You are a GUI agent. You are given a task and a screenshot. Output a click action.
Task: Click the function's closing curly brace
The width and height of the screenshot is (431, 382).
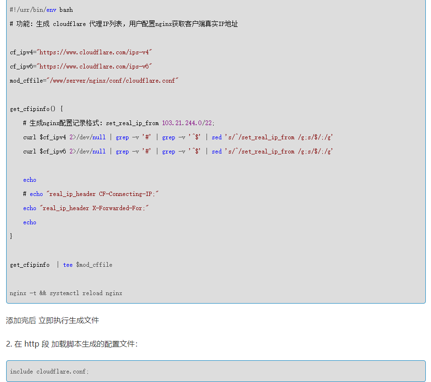point(11,236)
